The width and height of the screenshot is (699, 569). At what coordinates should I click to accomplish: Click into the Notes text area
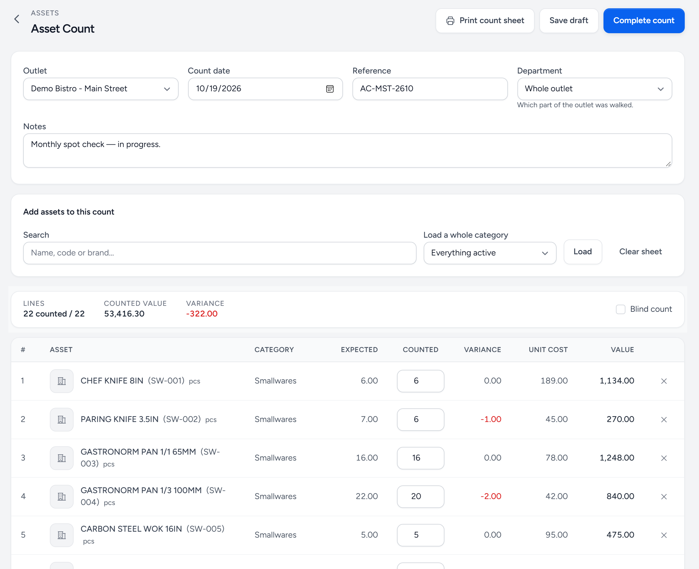[x=347, y=151]
